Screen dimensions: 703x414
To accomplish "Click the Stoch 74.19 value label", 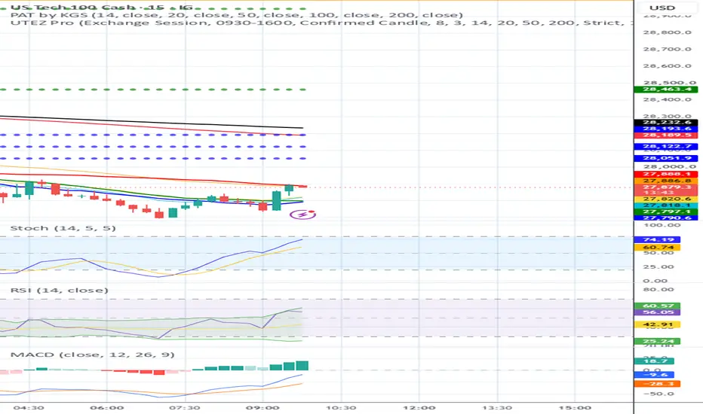I will pos(657,240).
